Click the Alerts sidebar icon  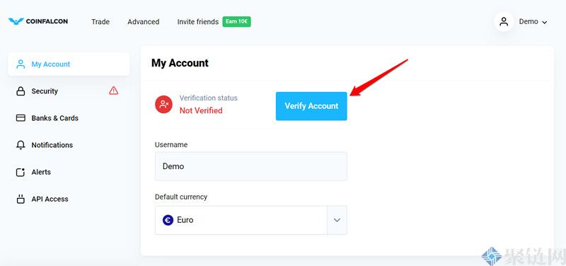(21, 172)
